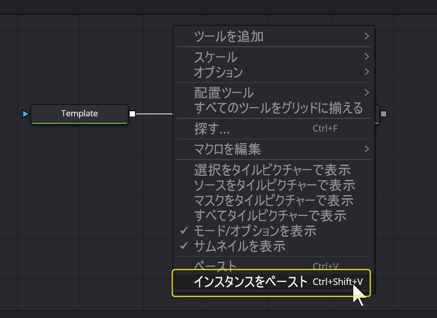Choose 選択をタイルピクチャーで表示

[x=274, y=170]
